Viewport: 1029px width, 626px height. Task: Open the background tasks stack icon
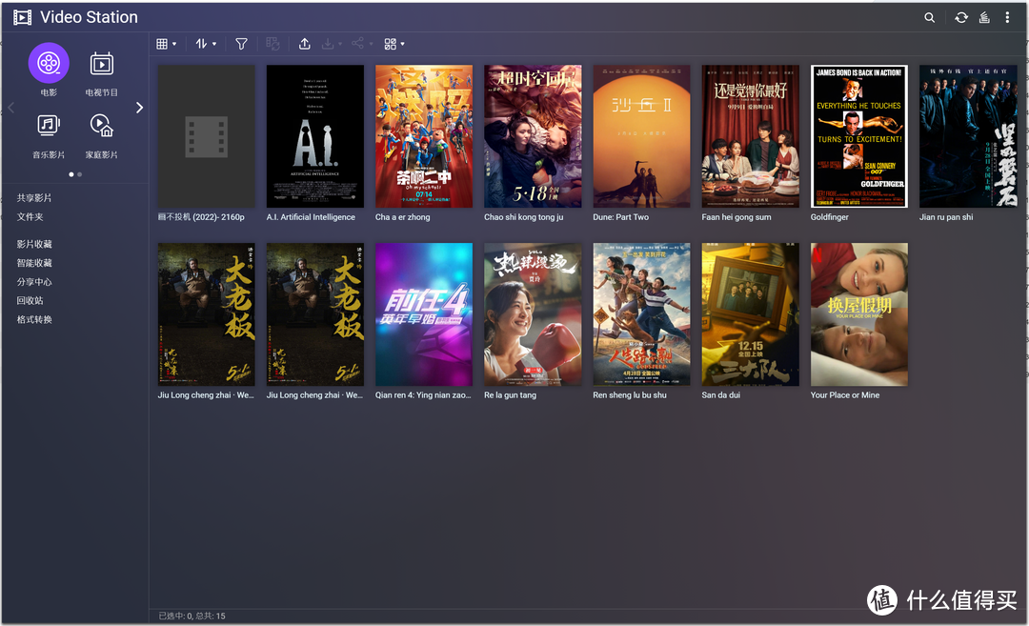click(x=985, y=17)
